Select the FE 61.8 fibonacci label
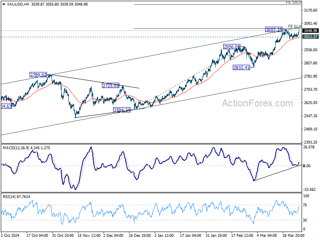Viewport: 320px width, 240px height. 294,26
